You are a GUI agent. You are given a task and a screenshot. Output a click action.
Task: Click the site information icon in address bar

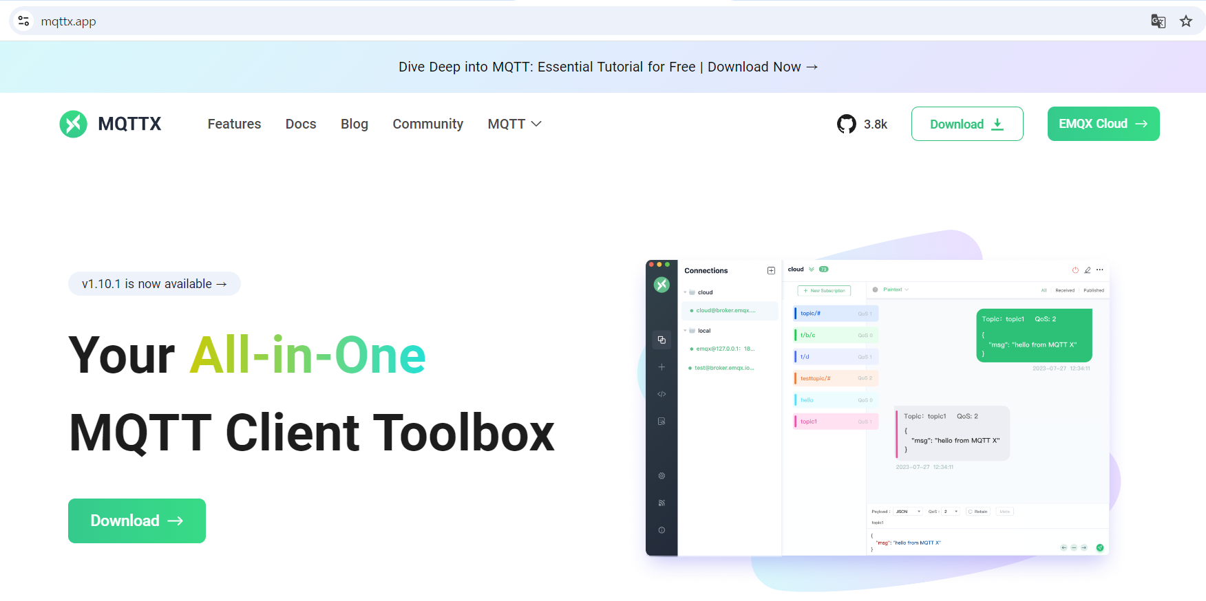pos(23,21)
